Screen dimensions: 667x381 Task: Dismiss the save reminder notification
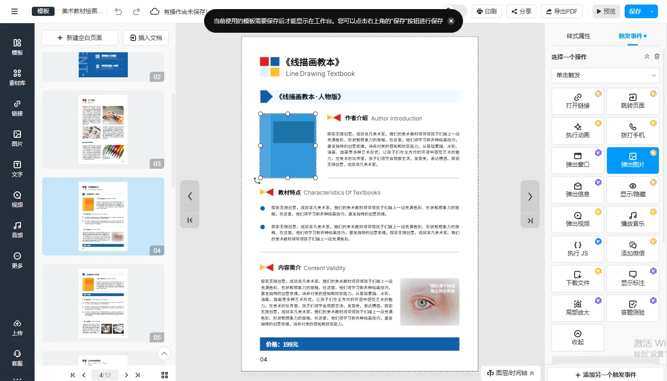(x=451, y=21)
